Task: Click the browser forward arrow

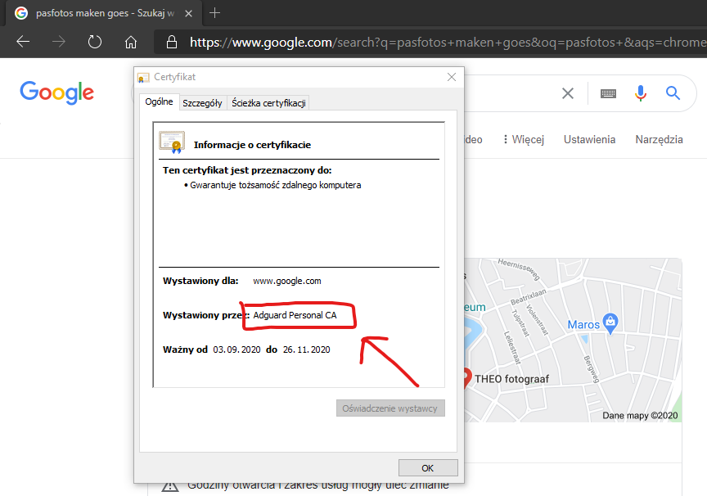Action: pyautogui.click(x=59, y=42)
